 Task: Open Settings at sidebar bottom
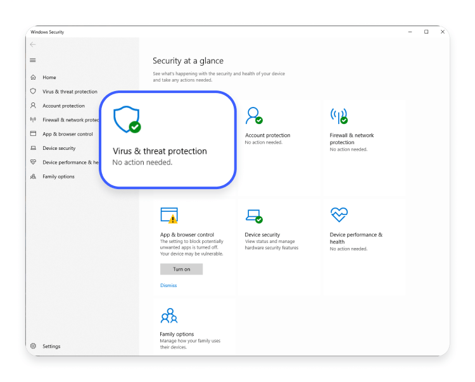click(51, 346)
